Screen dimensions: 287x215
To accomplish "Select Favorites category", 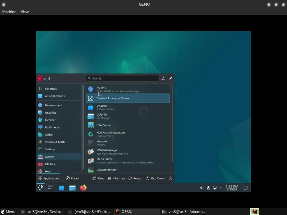I will click(59, 89).
